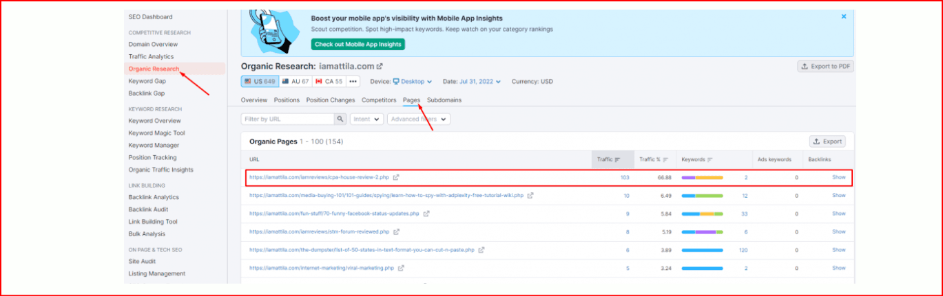Image resolution: width=943 pixels, height=296 pixels.
Task: Switch to the AU 67 database
Action: (x=296, y=82)
